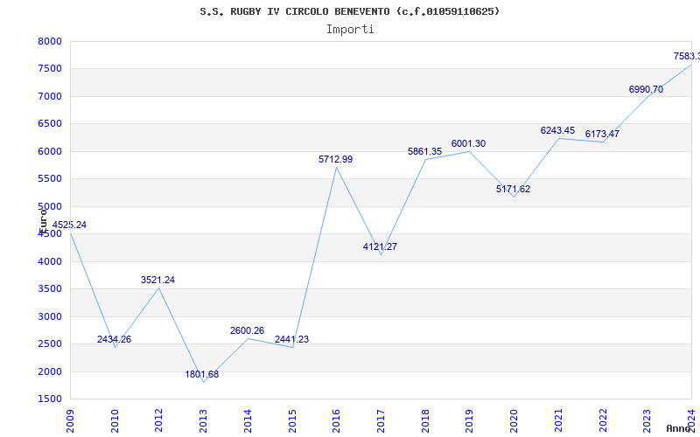Select the 6990.70 data label
The image size is (700, 437).
point(647,90)
